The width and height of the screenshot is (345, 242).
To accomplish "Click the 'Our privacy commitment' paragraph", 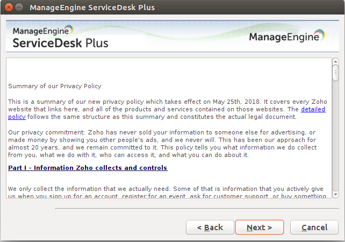I will 161,144.
